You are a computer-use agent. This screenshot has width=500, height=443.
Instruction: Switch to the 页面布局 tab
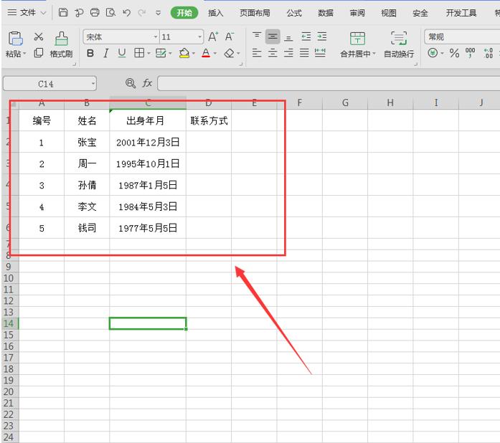255,13
